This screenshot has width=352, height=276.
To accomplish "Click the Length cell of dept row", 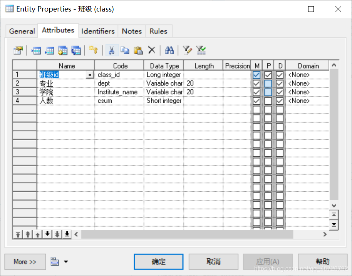I will click(x=203, y=84).
